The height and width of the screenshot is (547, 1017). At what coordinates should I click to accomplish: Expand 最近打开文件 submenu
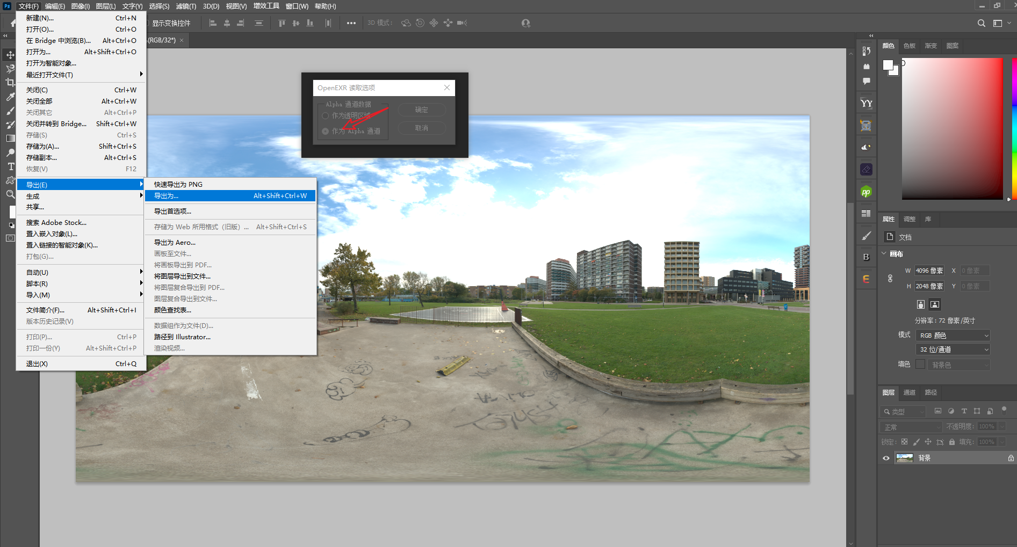(81, 75)
